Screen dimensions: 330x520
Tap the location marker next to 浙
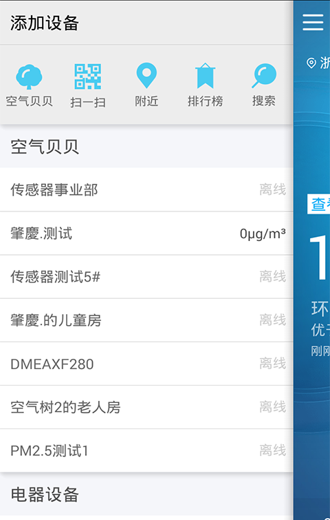click(311, 63)
